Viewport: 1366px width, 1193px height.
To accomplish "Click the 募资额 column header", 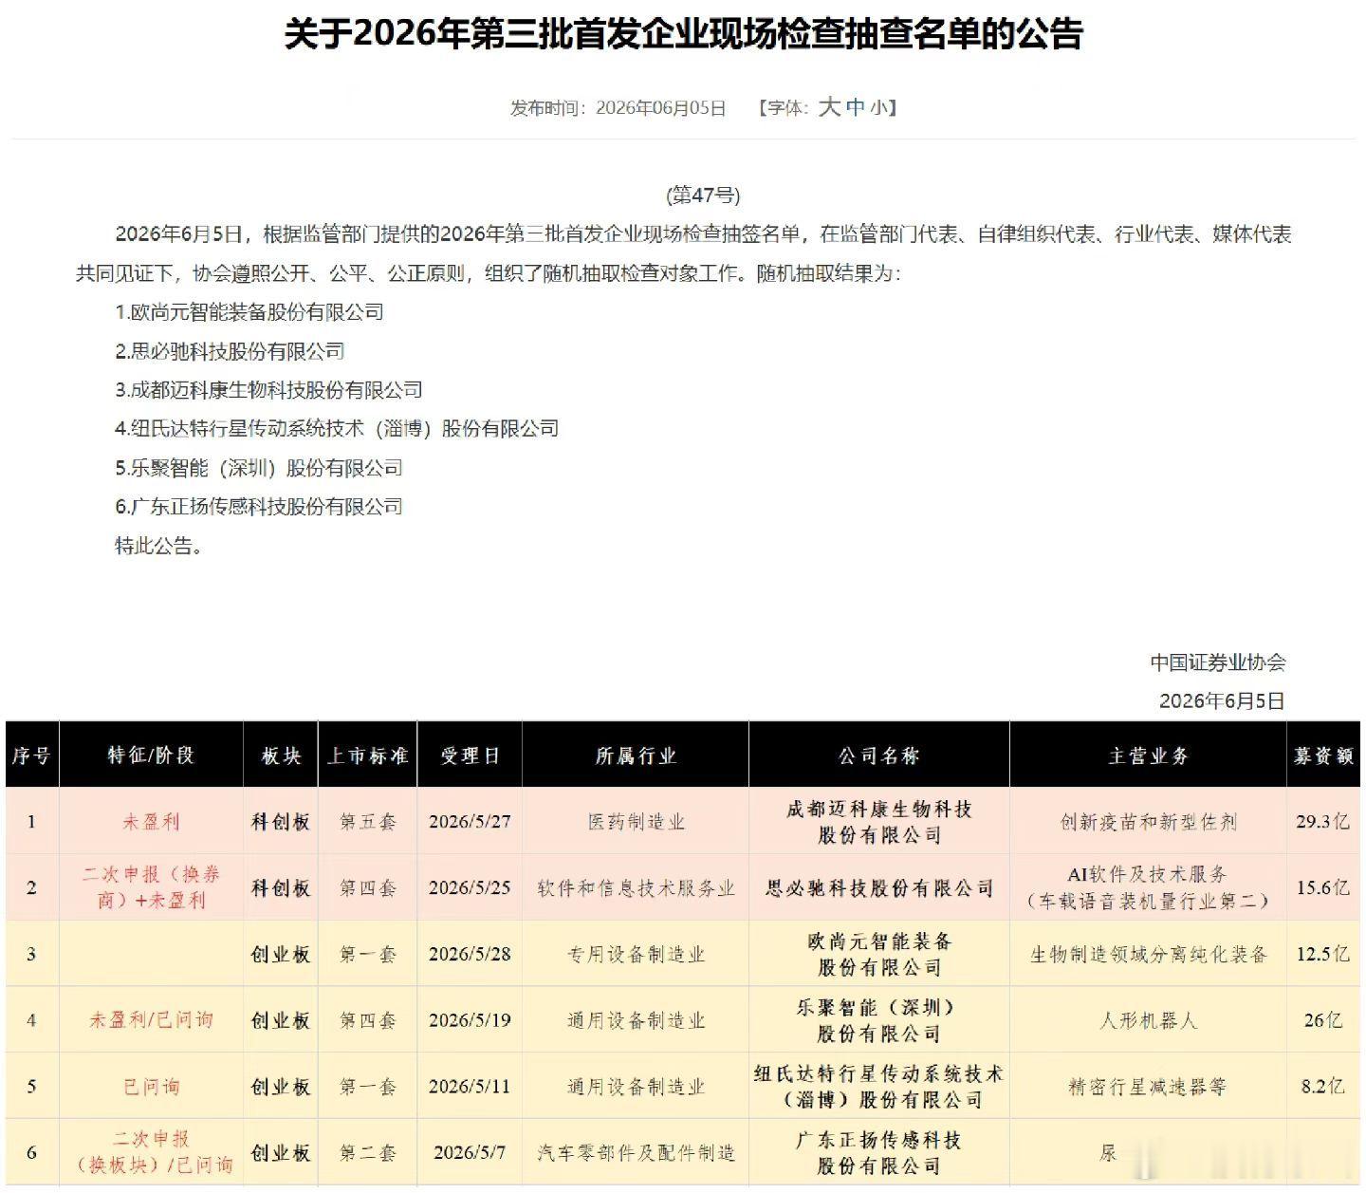I will (x=1323, y=755).
